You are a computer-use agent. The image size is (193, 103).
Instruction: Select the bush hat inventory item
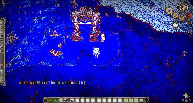point(72,101)
